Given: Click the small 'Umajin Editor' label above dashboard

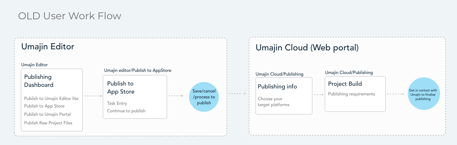Looking at the screenshot, I should [x=35, y=65].
